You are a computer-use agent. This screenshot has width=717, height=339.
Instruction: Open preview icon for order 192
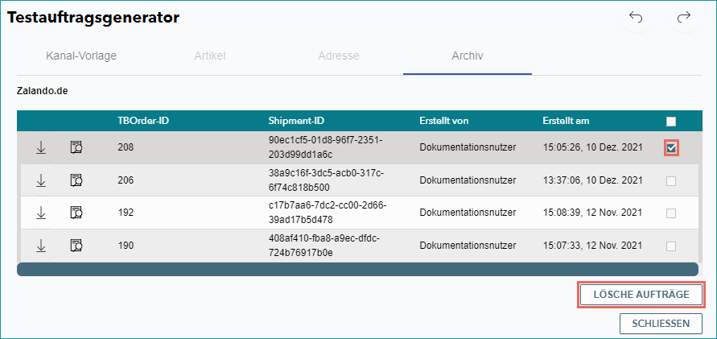coord(76,213)
